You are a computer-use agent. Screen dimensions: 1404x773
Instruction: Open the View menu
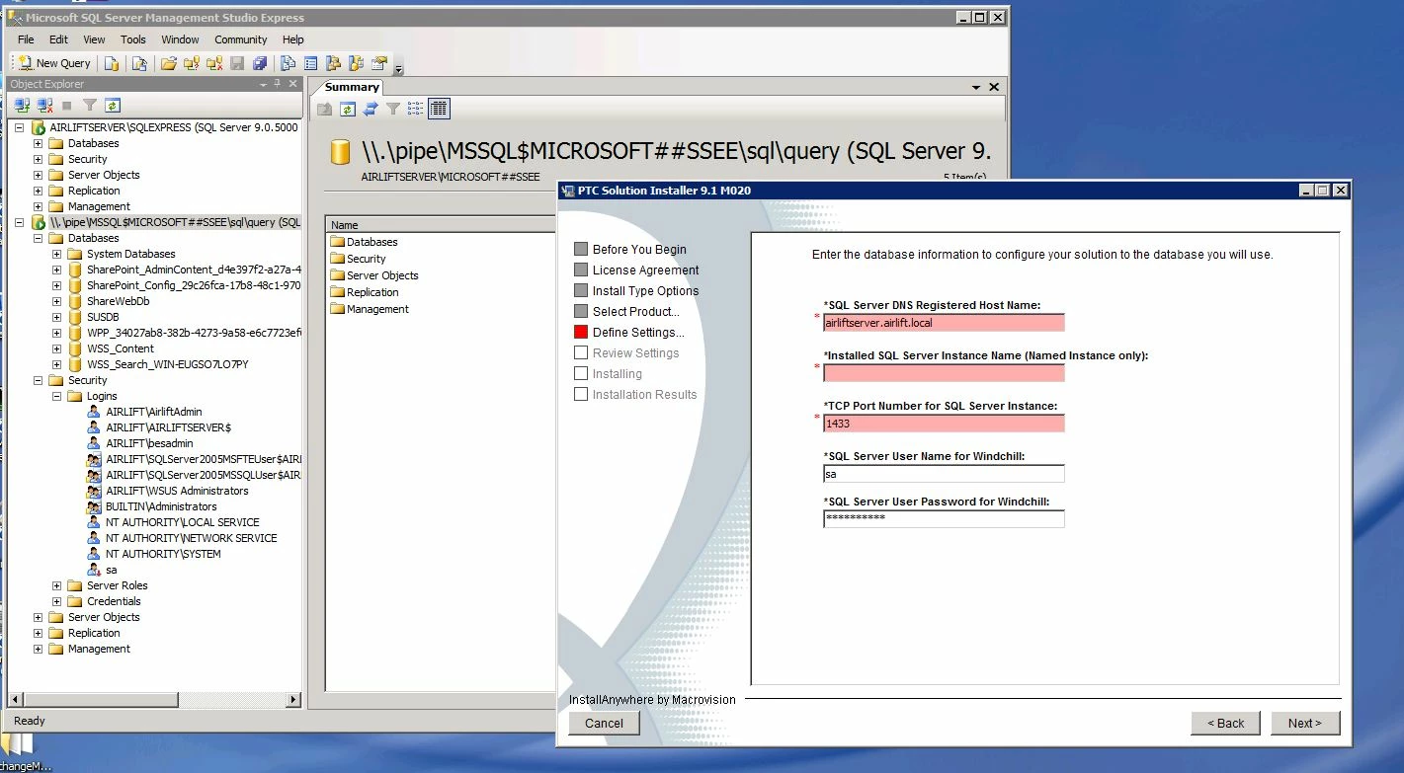click(94, 39)
